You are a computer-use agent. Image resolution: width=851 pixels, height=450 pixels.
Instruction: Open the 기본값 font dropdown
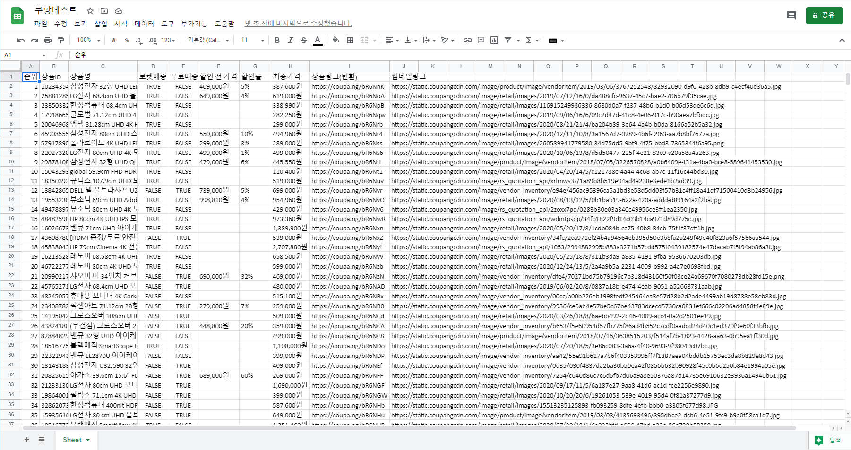click(x=208, y=41)
